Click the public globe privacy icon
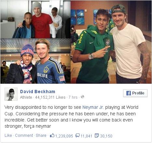 coord(82,97)
